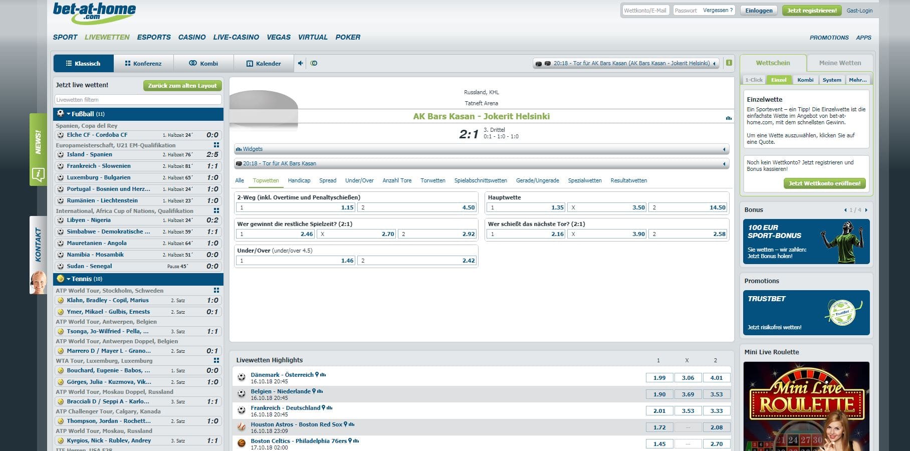The width and height of the screenshot is (910, 451).
Task: Open the 100 EUR Sport-Bonus banner
Action: click(x=806, y=242)
